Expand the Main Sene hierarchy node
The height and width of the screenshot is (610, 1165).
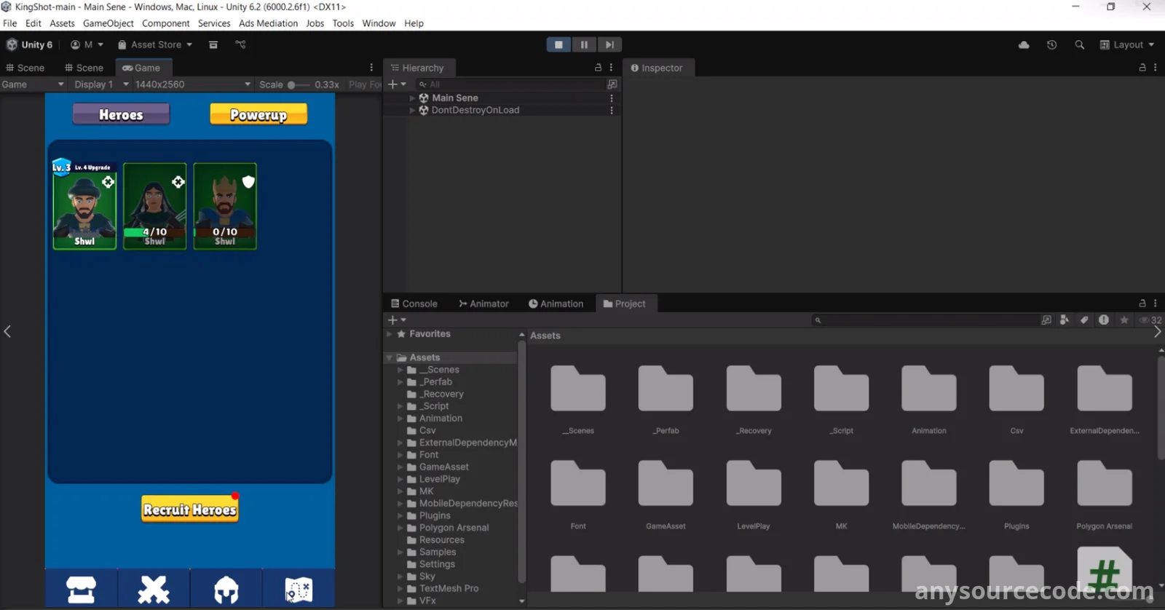412,98
